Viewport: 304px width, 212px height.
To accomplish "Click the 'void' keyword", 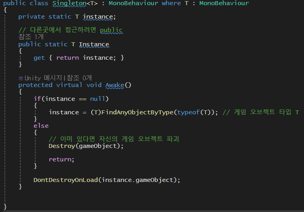I will 94,85.
